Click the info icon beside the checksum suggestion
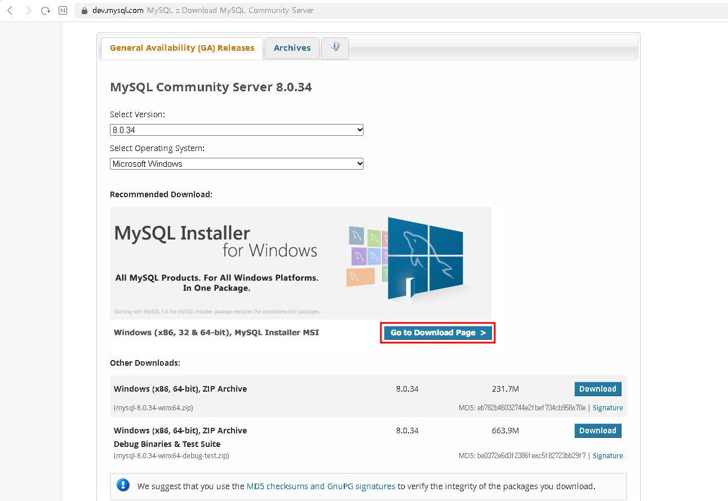The height and width of the screenshot is (501, 728). pyautogui.click(x=123, y=485)
